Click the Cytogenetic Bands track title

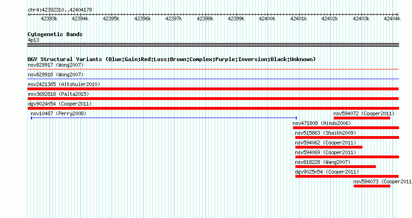[55, 34]
